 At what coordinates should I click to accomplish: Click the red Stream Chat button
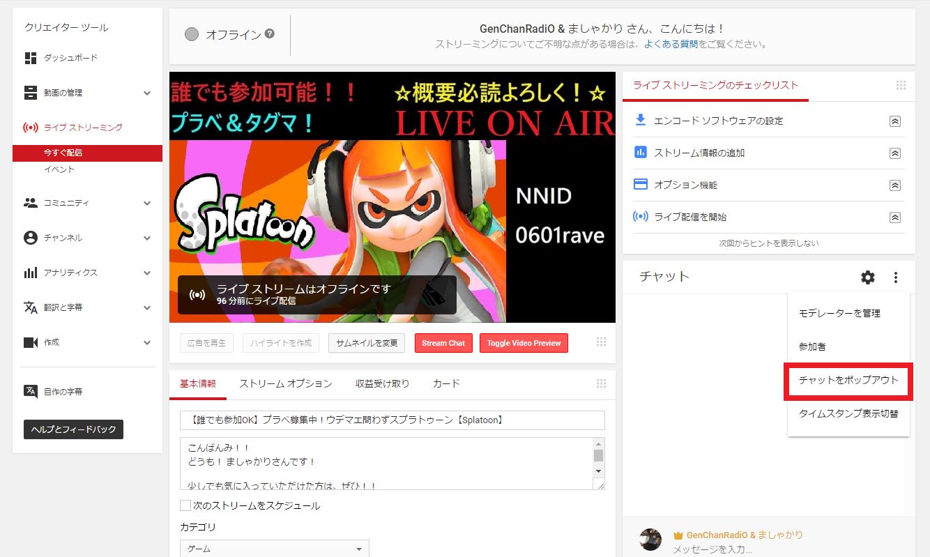(443, 343)
